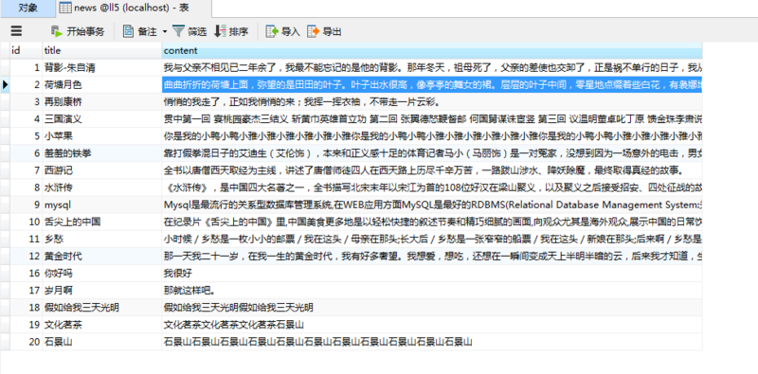Click content cell 那就这样吧。
This screenshot has height=374, width=758.
(432, 291)
